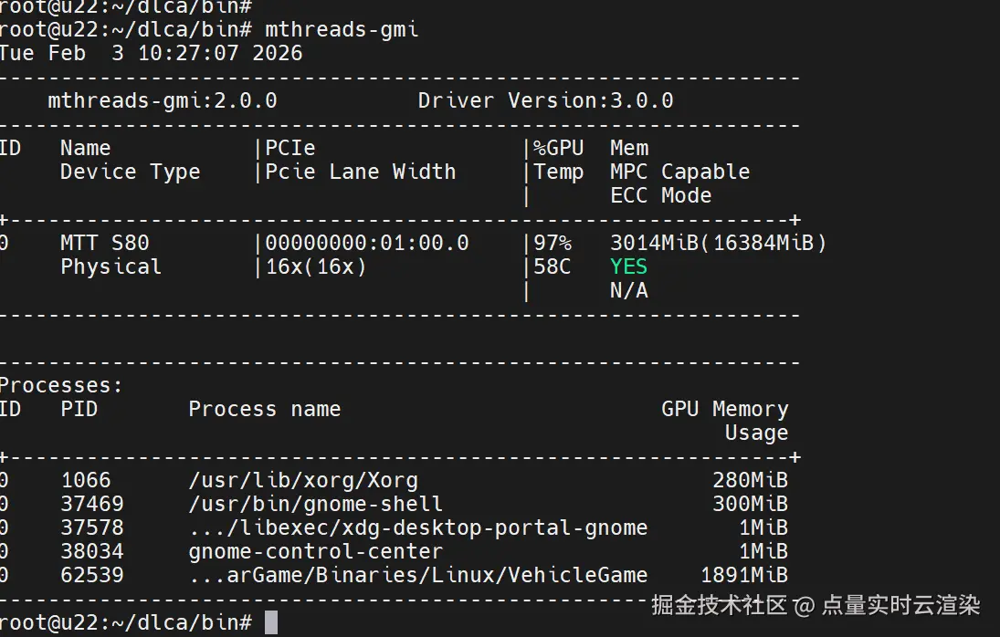1000x637 pixels.
Task: Click the 掘金技术社区 watermark text
Action: 718,605
